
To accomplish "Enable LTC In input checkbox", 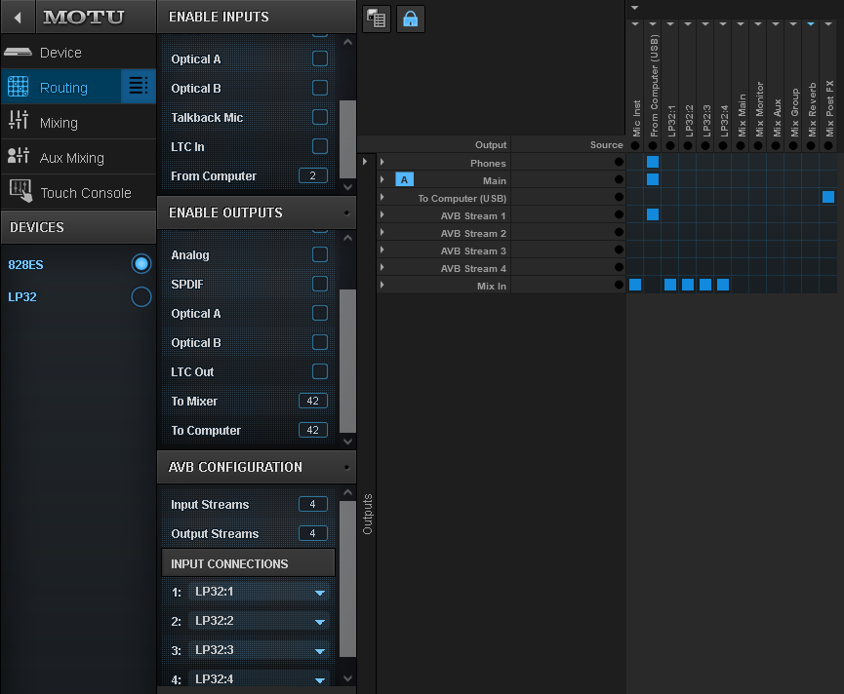I will pyautogui.click(x=320, y=146).
